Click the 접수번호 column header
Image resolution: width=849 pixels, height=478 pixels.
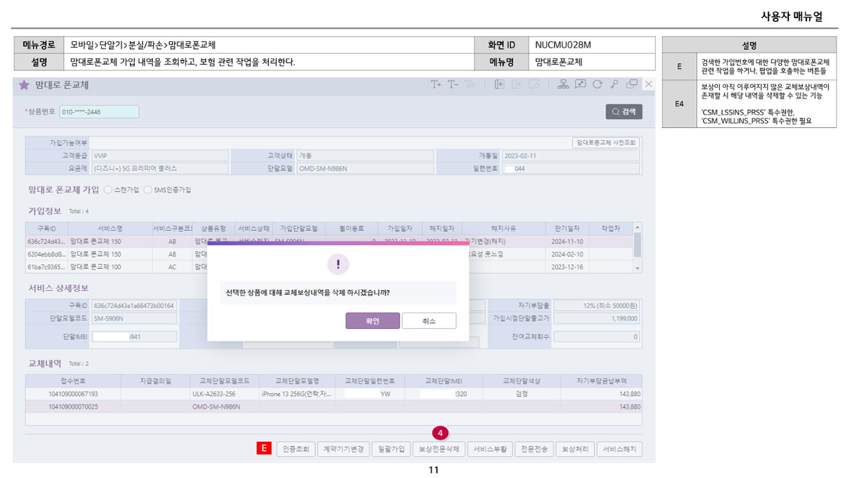(x=73, y=380)
